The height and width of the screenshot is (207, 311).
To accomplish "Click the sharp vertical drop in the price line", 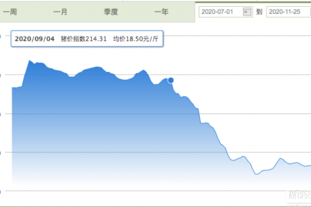I will coord(200,116).
